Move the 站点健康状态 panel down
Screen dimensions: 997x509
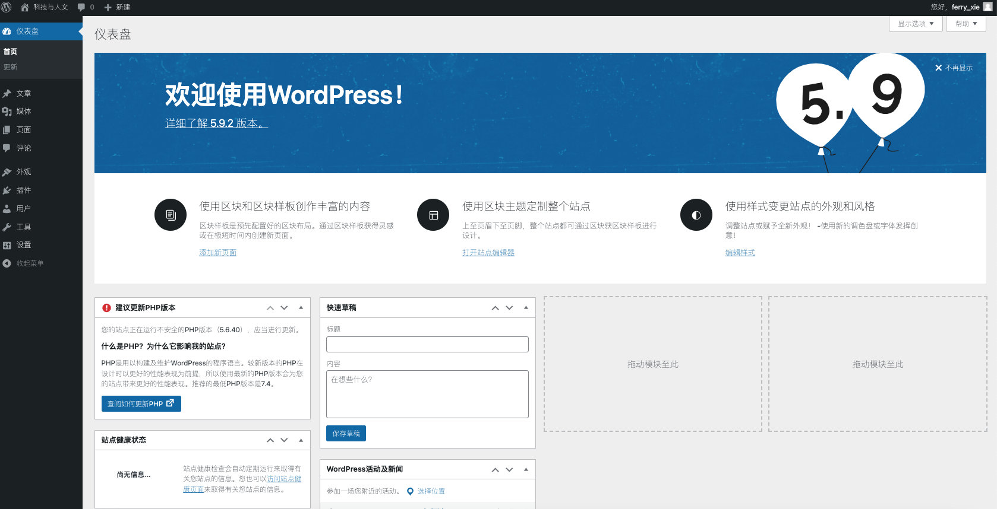point(284,440)
